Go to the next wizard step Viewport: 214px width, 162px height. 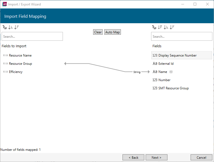pyautogui.click(x=157, y=157)
